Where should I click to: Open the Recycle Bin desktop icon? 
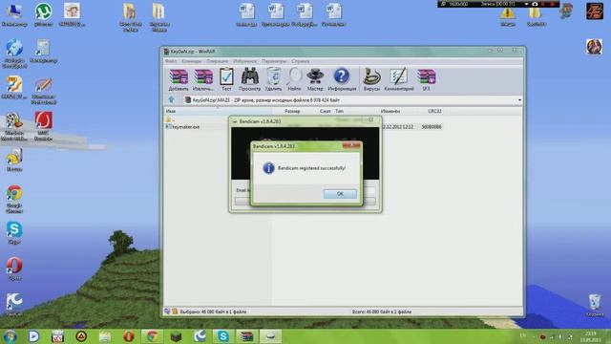595,305
